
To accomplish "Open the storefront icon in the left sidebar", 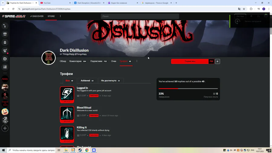I will (x=5, y=34).
